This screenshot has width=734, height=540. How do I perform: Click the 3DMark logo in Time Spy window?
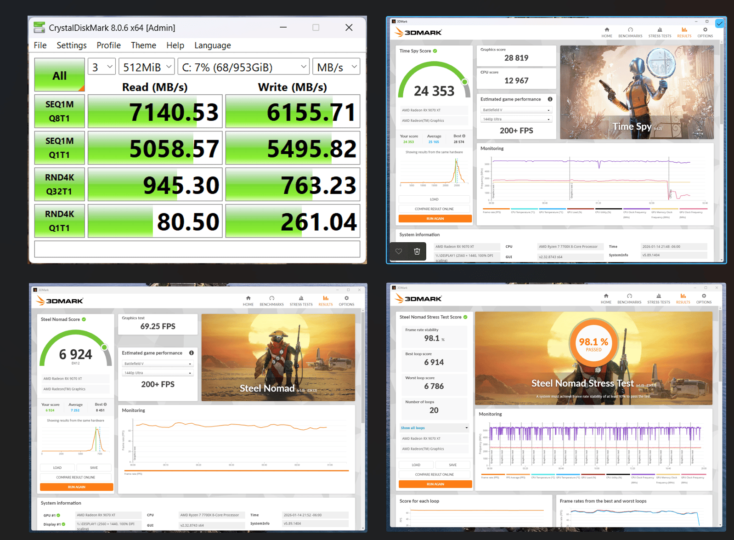click(x=418, y=32)
